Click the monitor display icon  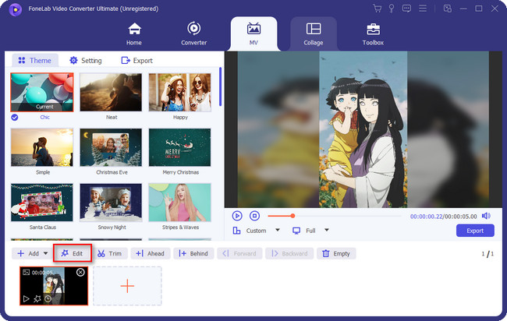(x=296, y=231)
